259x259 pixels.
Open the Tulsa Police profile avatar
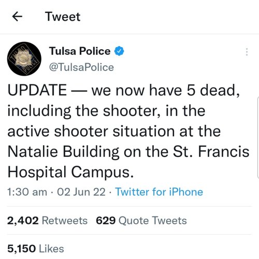tap(24, 59)
